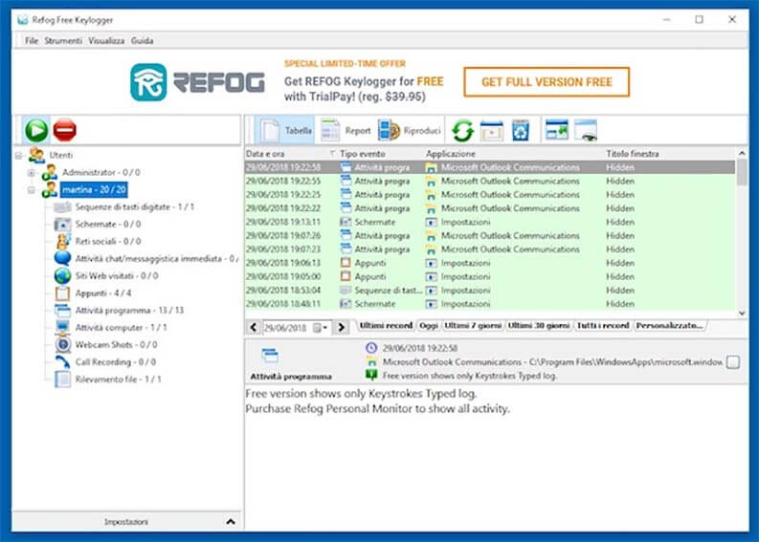Expand the Administrator user node
Image resolution: width=759 pixels, height=542 pixels.
point(31,173)
